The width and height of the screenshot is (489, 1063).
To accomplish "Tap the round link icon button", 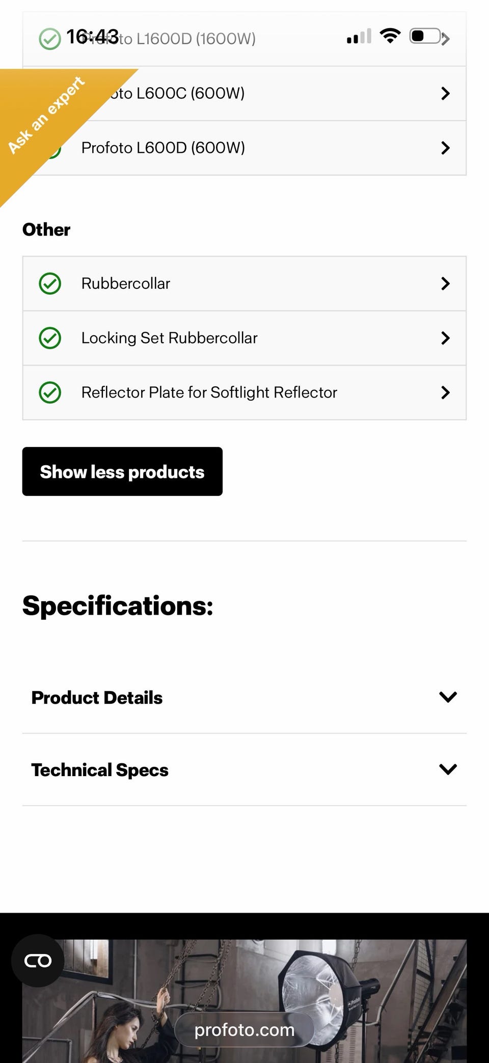I will coord(38,961).
